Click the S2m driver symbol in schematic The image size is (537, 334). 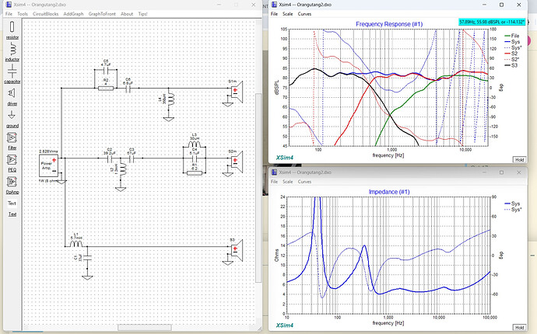tap(237, 162)
